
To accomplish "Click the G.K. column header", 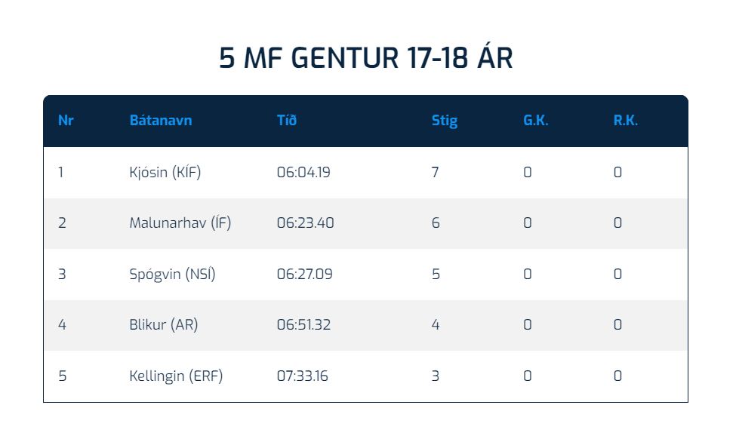I will tap(535, 121).
